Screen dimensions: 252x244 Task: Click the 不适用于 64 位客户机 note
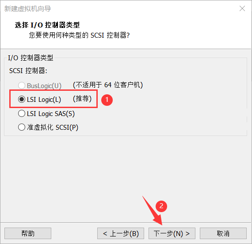[108, 85]
